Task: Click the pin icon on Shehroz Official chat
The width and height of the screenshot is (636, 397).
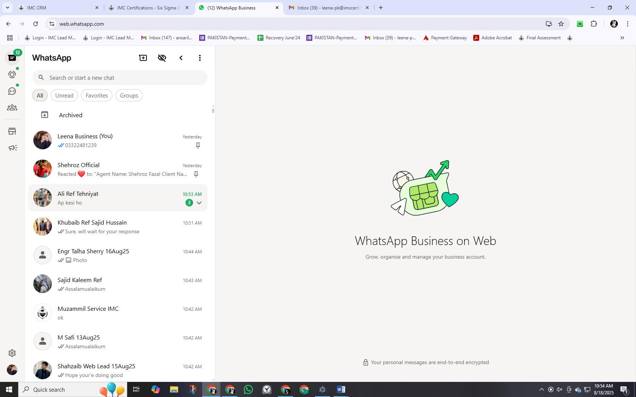Action: pos(196,174)
